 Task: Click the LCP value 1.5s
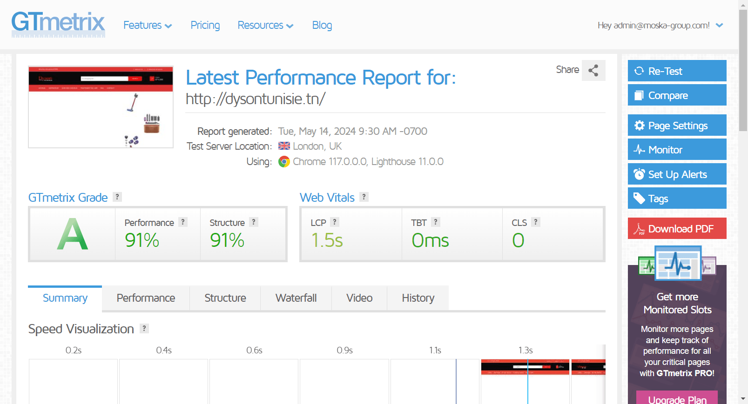pyautogui.click(x=327, y=240)
